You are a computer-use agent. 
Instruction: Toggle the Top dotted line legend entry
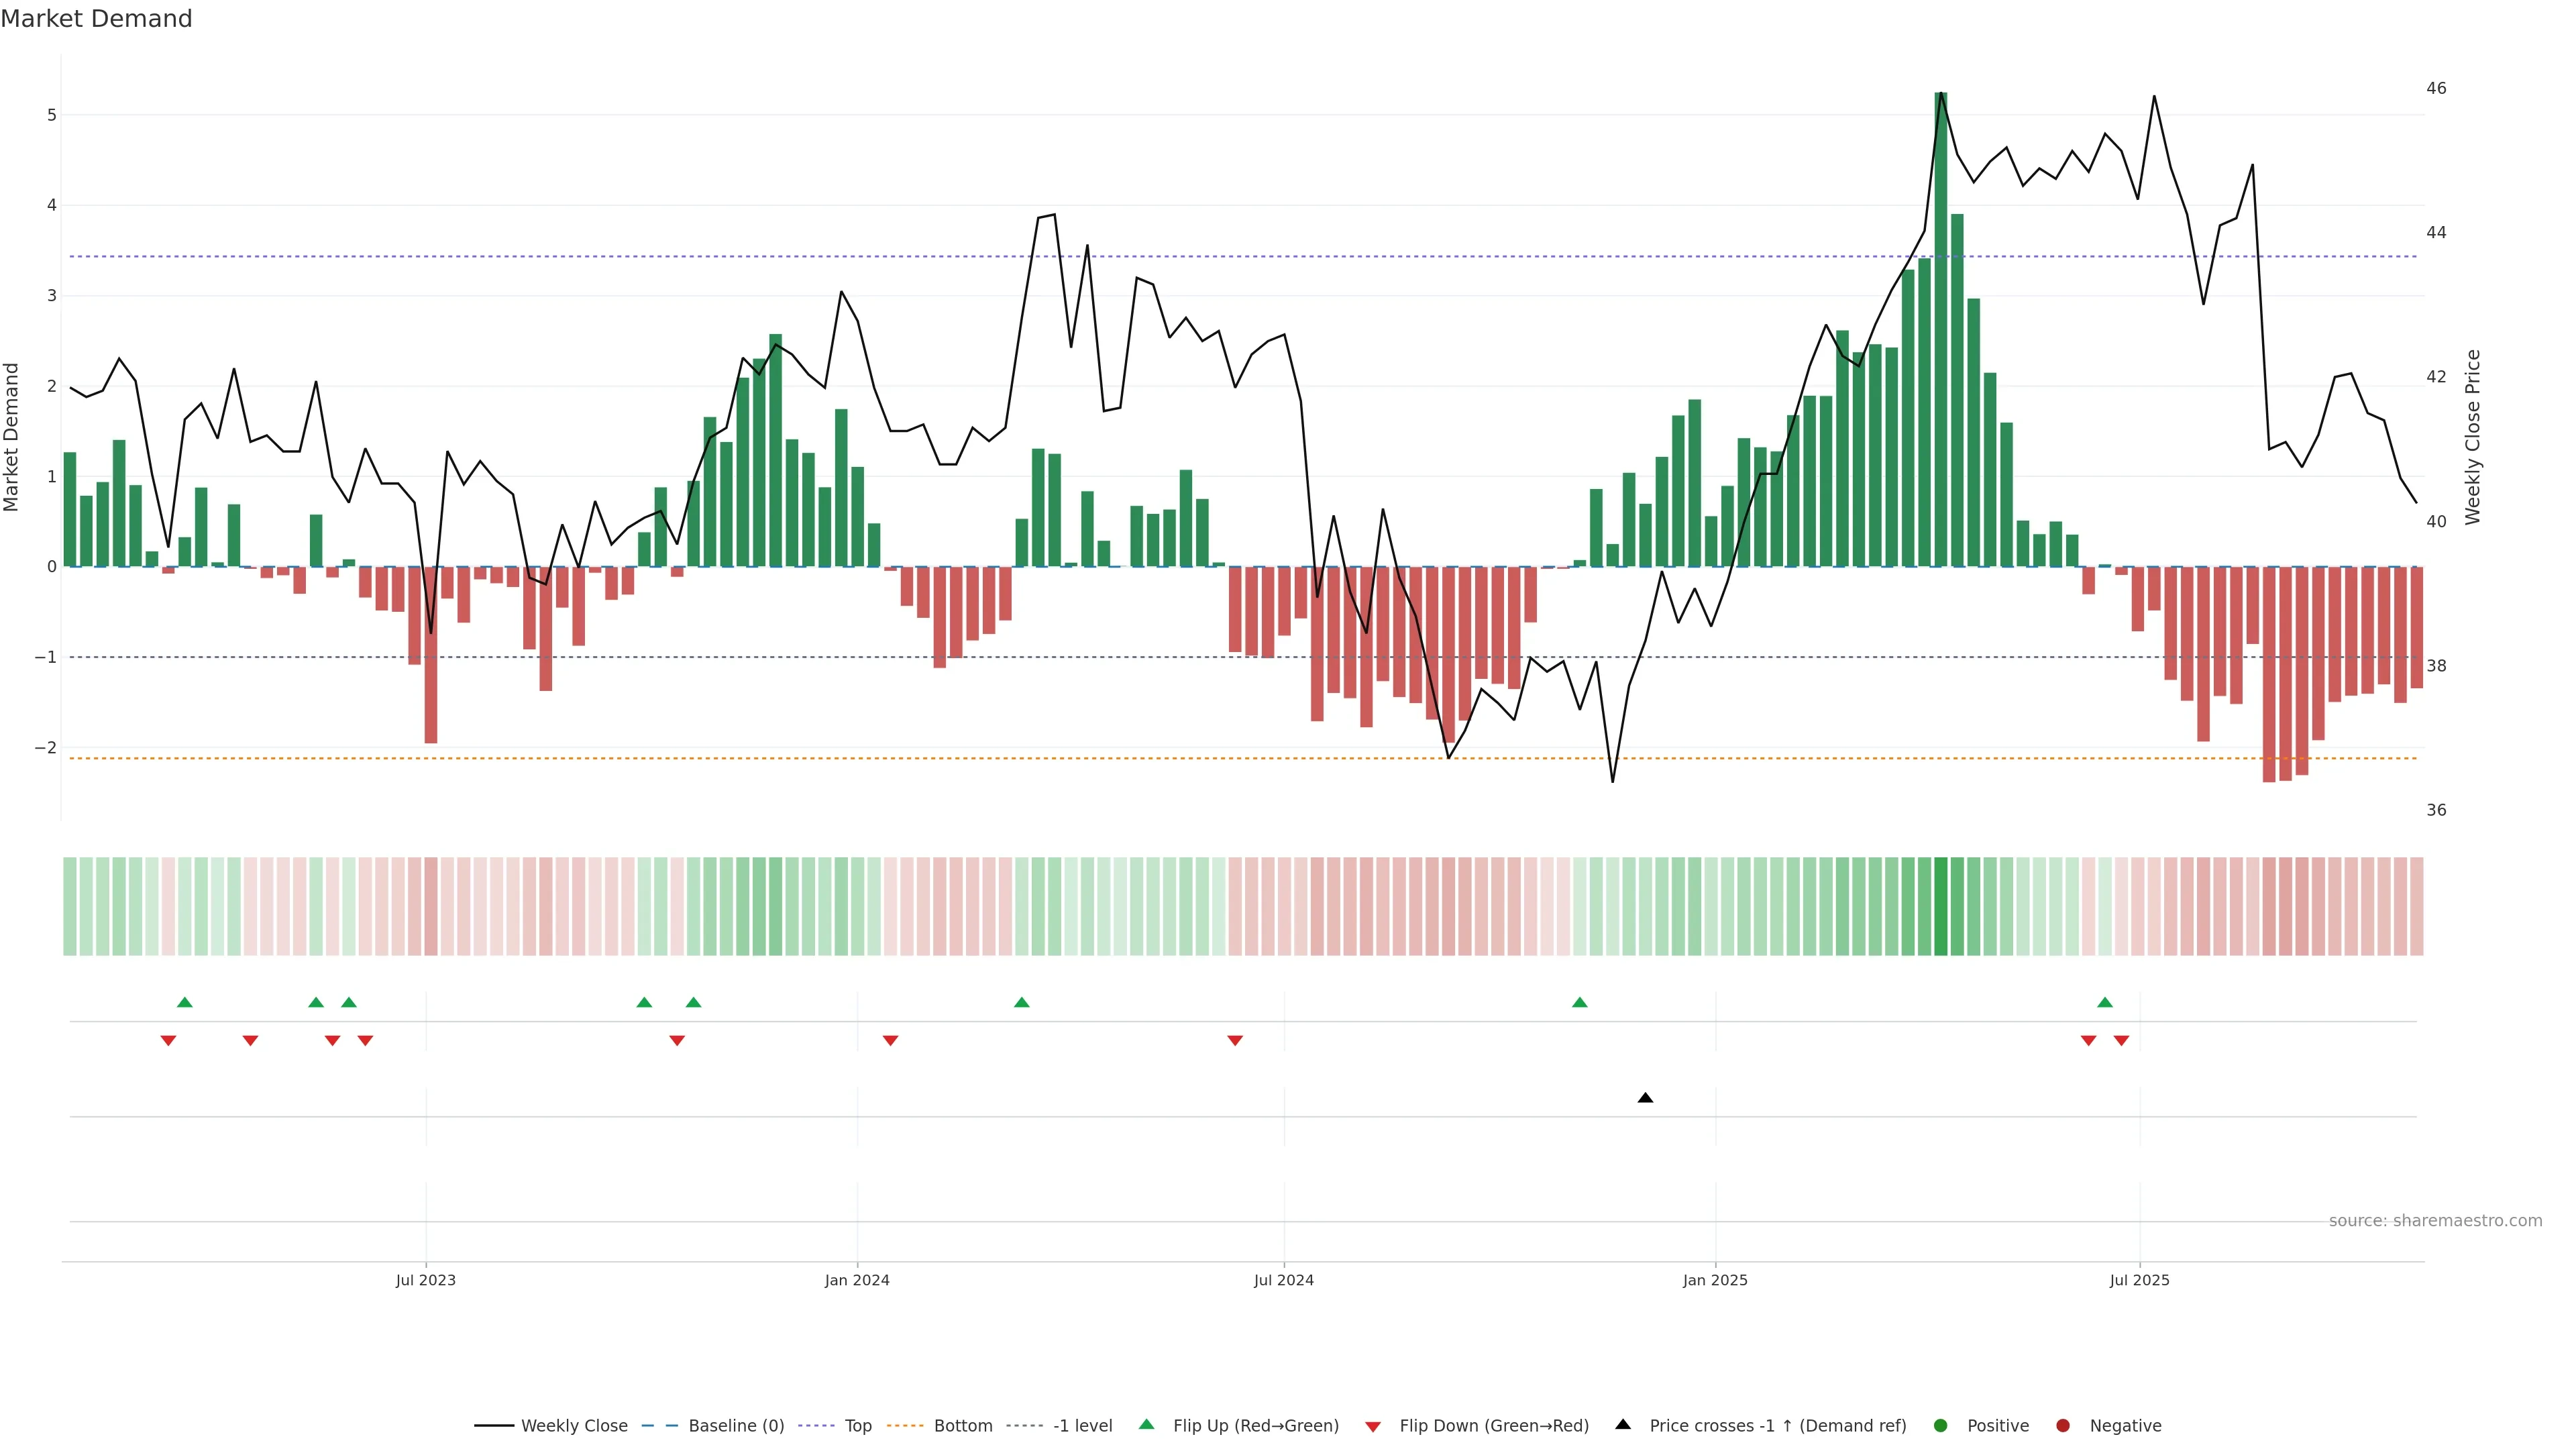[857, 1425]
